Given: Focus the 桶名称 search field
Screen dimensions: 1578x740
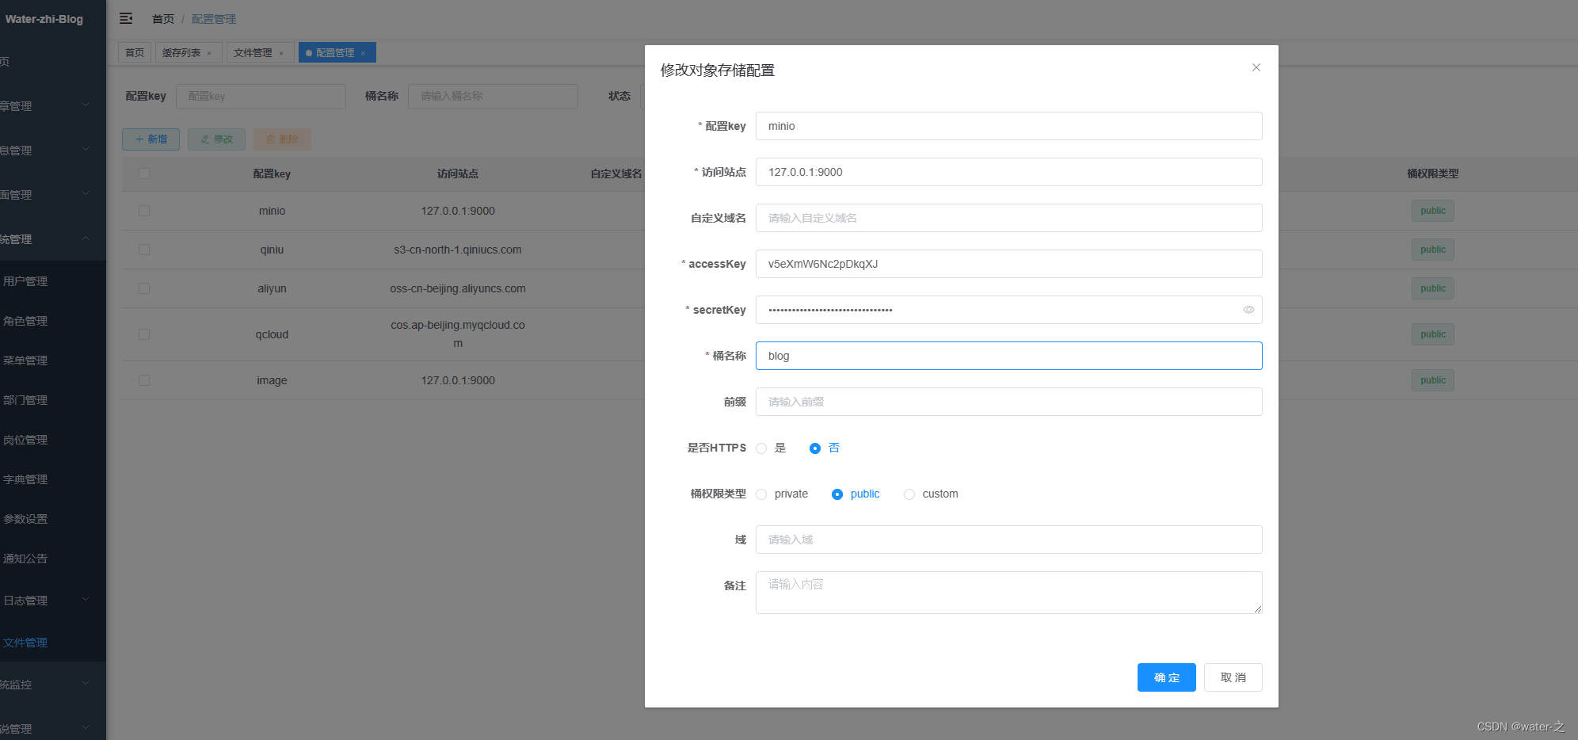Looking at the screenshot, I should (x=493, y=97).
